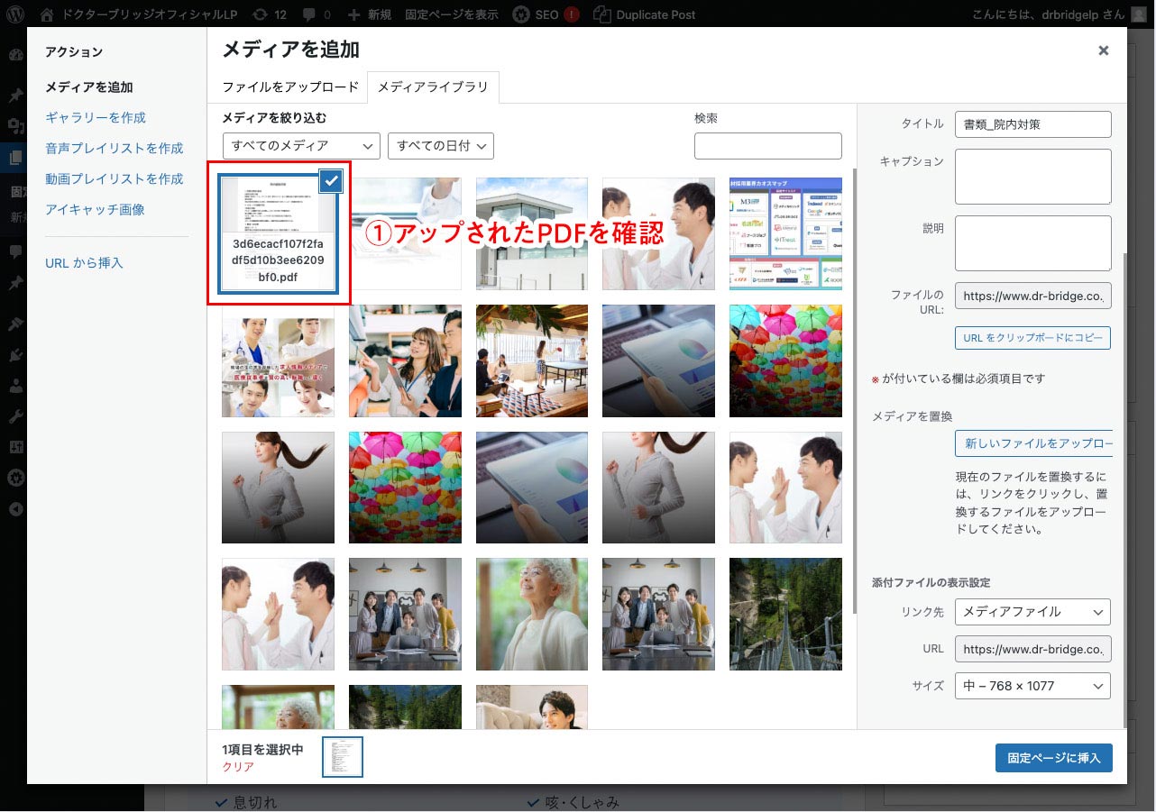Click the 新しいファイルをアップロード button
The width and height of the screenshot is (1156, 812).
pos(1033,443)
